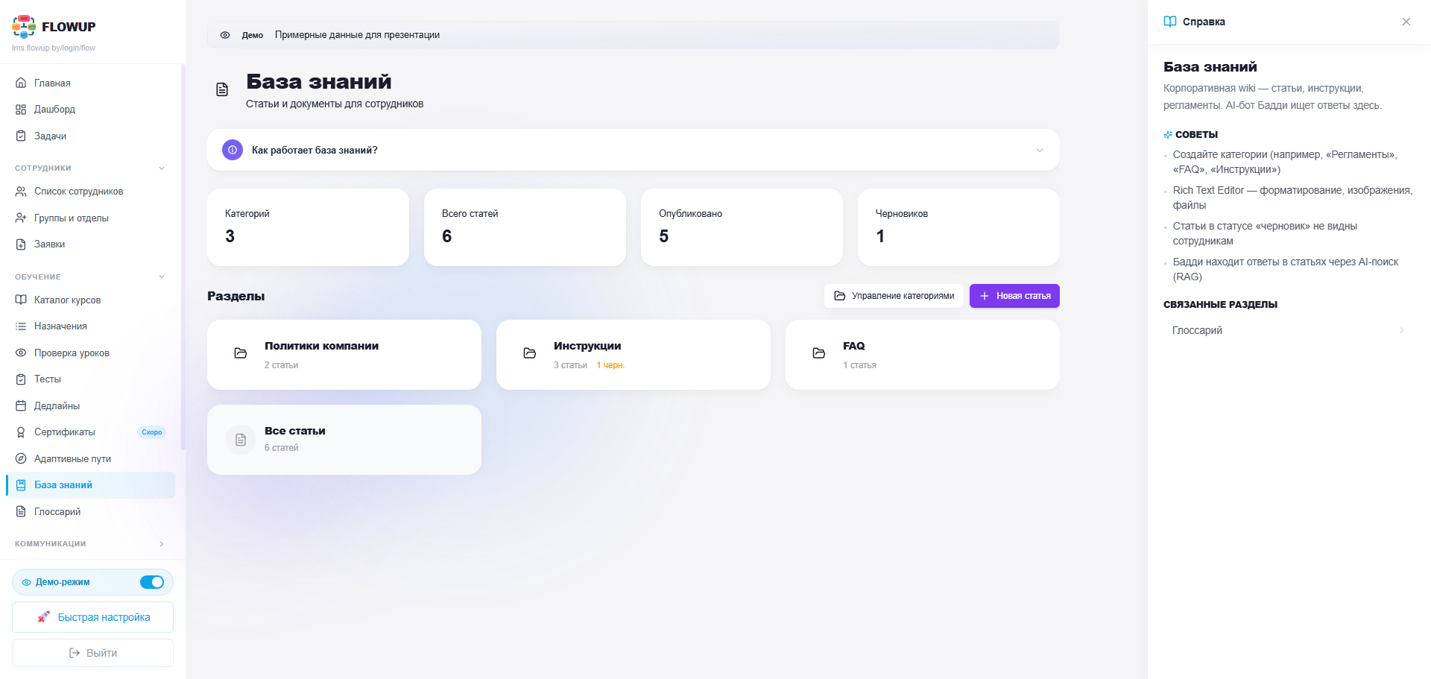Click the База знаний sidebar icon
Image resolution: width=1431 pixels, height=679 pixels.
[x=21, y=485]
